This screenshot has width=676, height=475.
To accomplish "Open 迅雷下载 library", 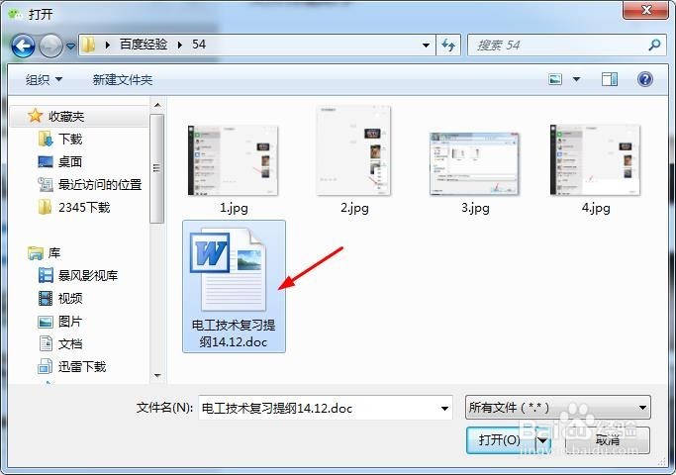I will pyautogui.click(x=82, y=367).
